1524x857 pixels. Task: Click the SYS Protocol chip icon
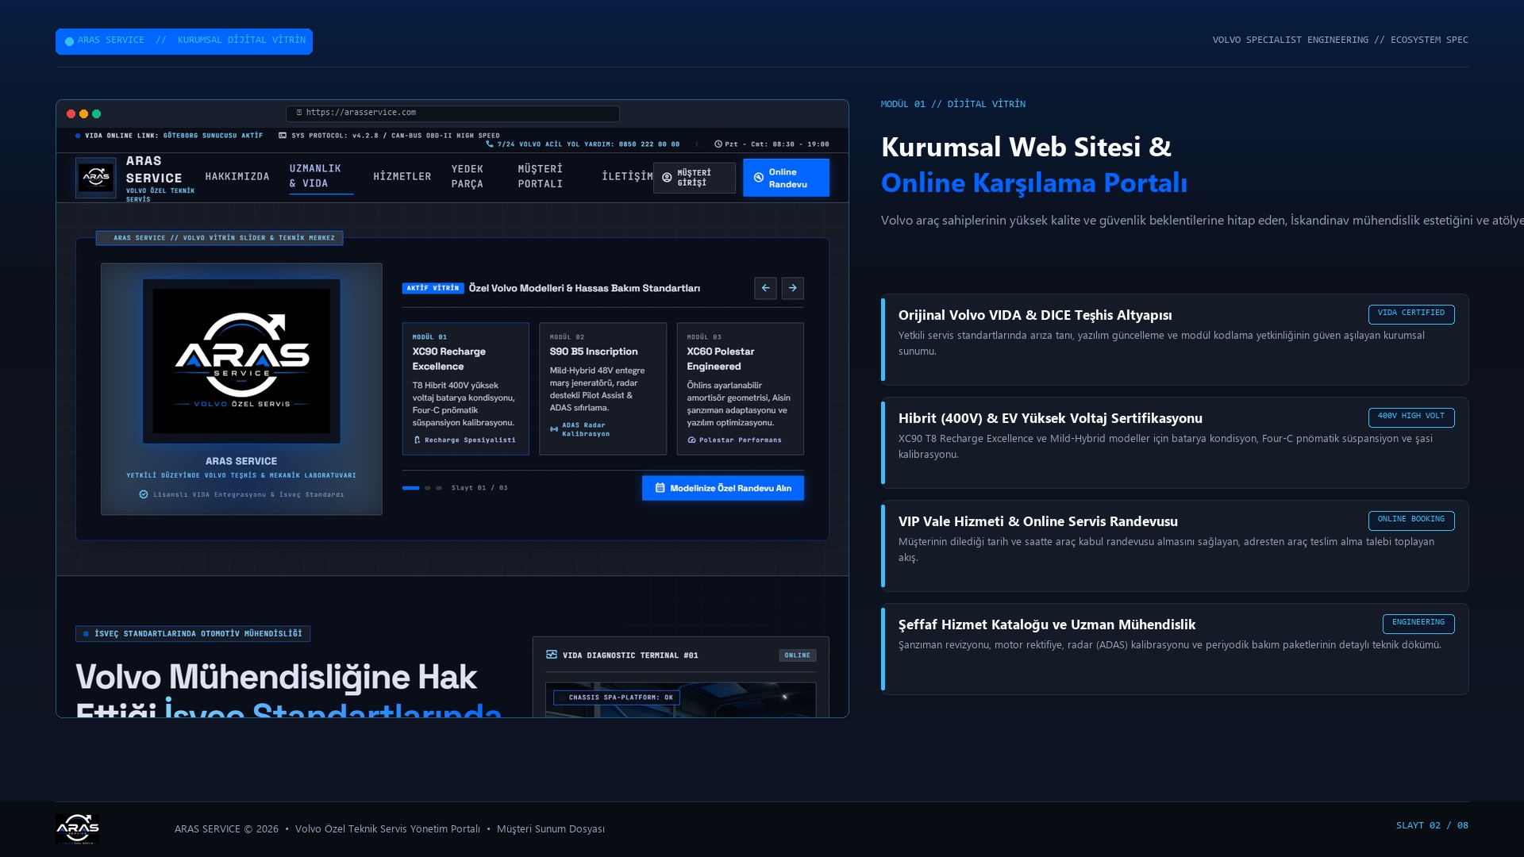coord(283,136)
